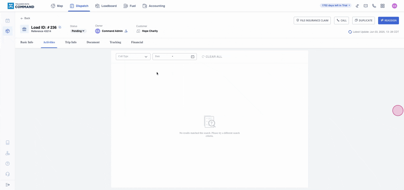Open the CA user avatar menu
Image resolution: width=404 pixels, height=190 pixels.
394,6
